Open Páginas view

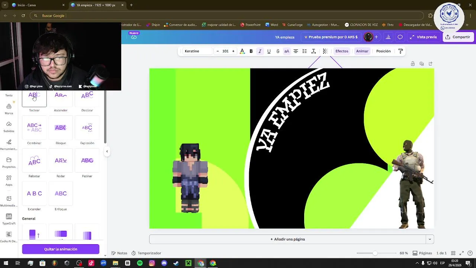click(422, 253)
